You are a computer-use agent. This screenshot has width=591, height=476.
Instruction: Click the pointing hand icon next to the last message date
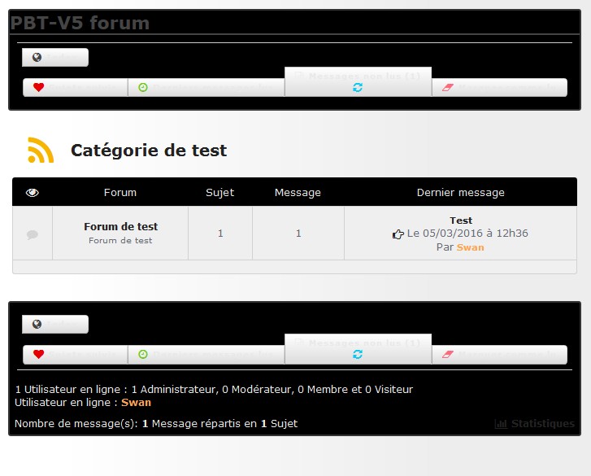point(398,234)
